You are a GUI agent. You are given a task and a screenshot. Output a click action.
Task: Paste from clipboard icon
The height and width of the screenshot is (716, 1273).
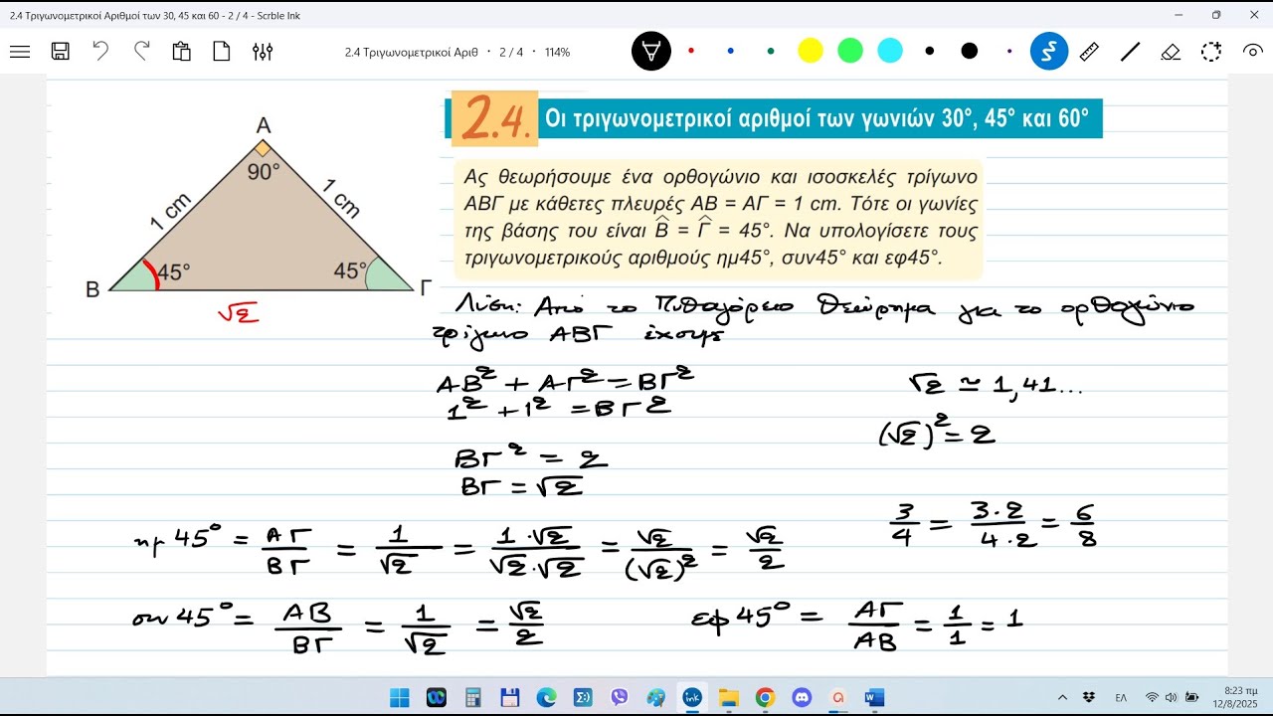point(181,52)
